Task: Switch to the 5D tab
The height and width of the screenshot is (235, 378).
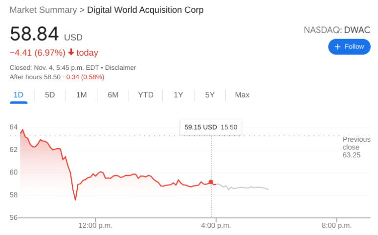Action: (x=50, y=95)
